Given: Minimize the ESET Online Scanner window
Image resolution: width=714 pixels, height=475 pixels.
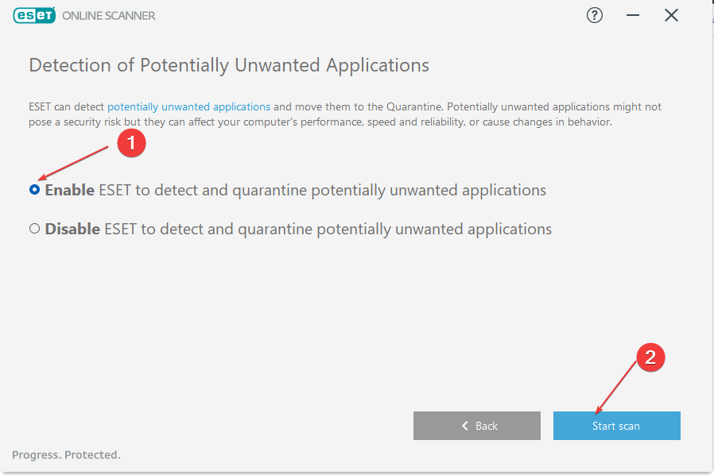Looking at the screenshot, I should (x=632, y=15).
